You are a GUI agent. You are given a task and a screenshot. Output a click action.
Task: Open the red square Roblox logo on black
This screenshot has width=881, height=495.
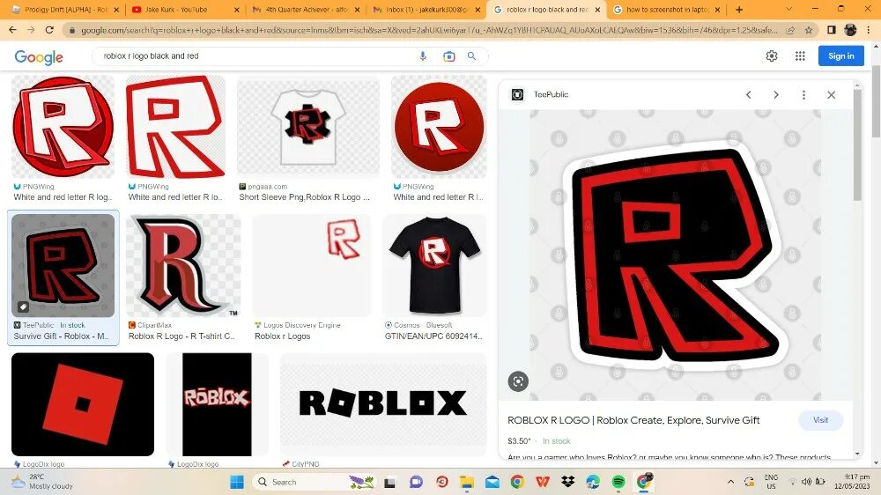(83, 404)
